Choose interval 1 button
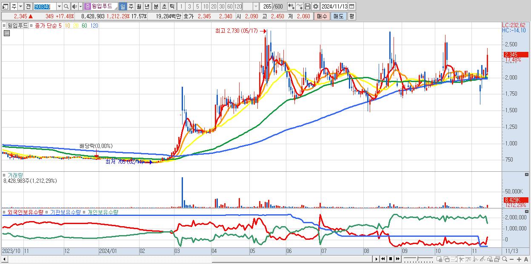 tap(181, 6)
